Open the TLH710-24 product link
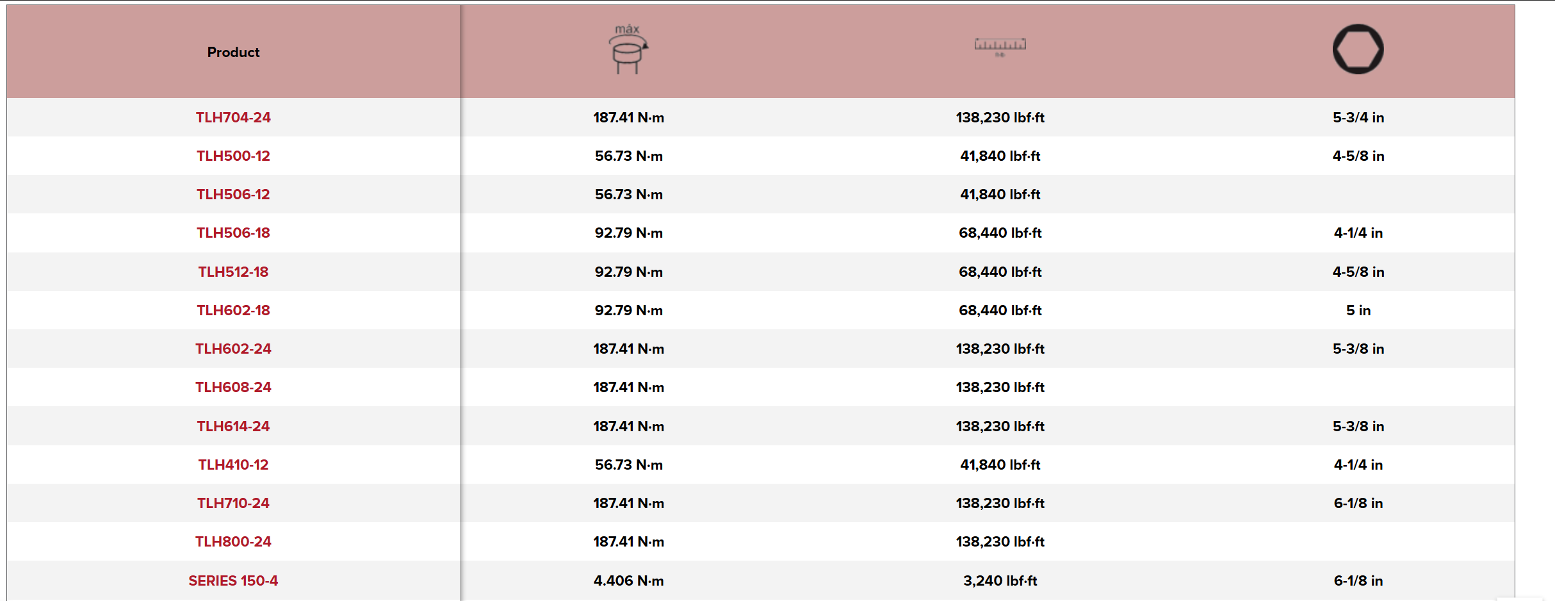 click(233, 503)
